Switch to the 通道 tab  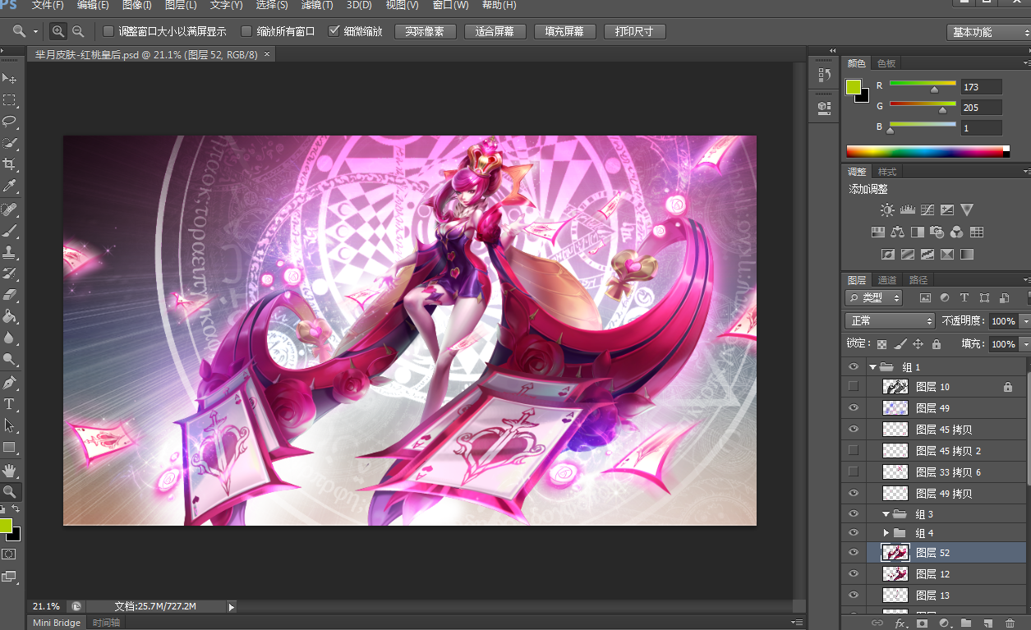[x=886, y=280]
